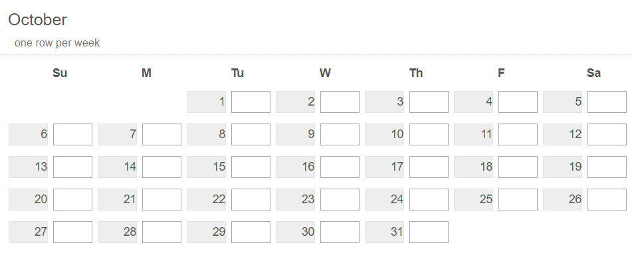Click the gray day label 22

click(207, 200)
